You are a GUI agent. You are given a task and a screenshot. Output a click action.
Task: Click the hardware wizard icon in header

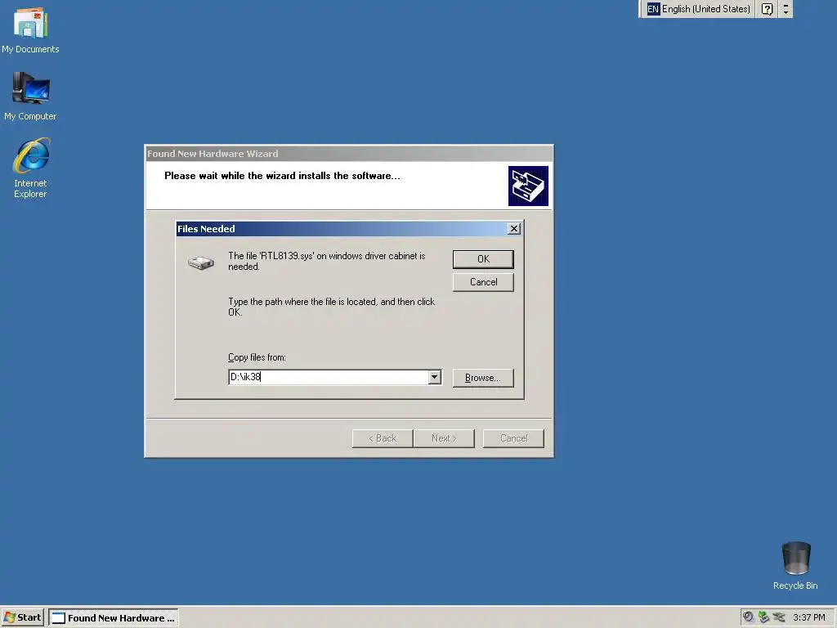[528, 186]
